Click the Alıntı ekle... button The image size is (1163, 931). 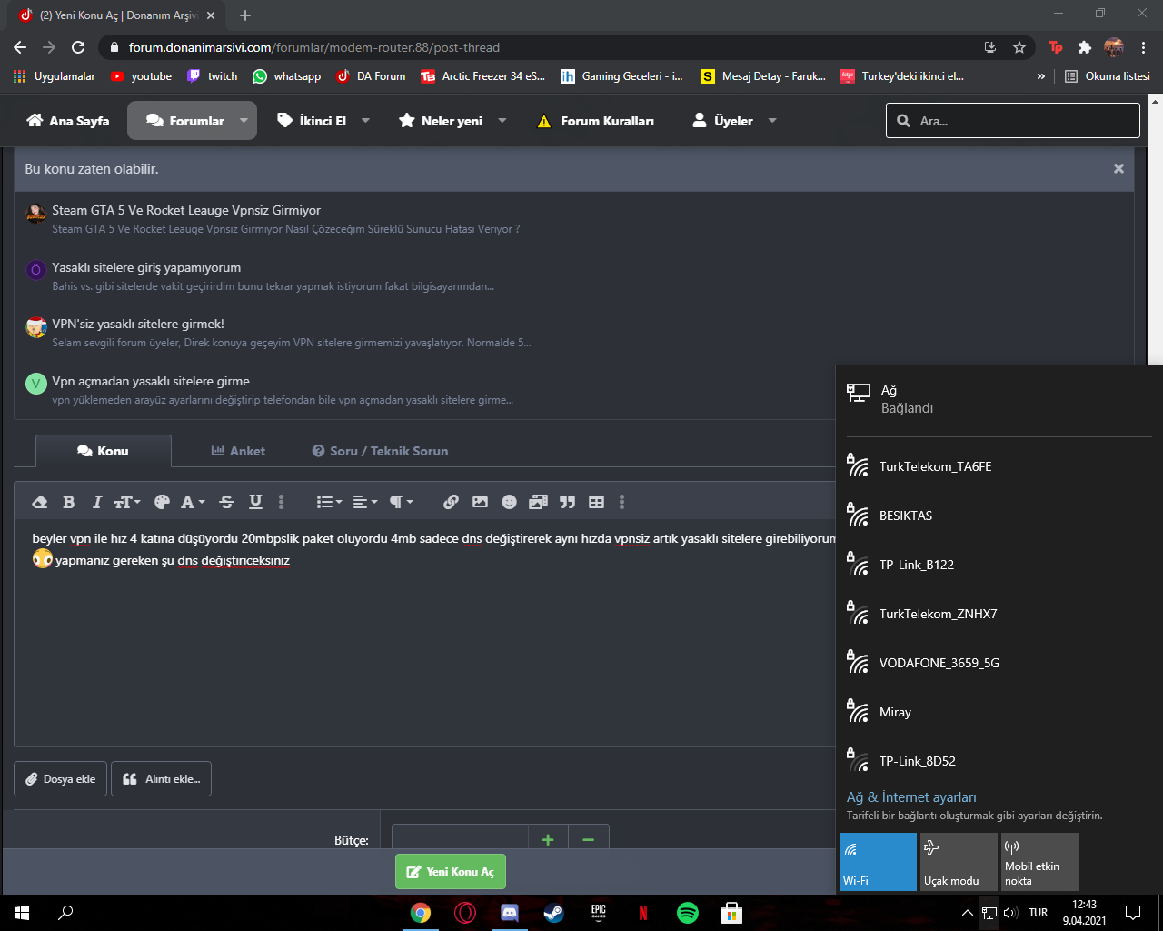point(161,779)
